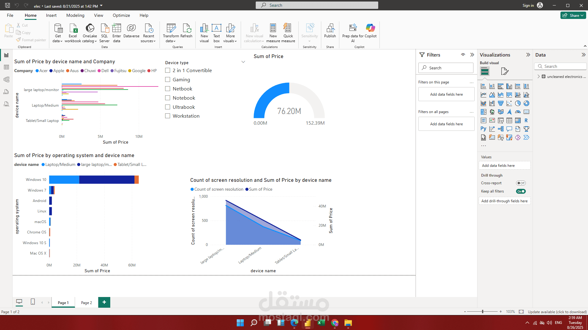Open Transform data dropdown

[x=171, y=33]
